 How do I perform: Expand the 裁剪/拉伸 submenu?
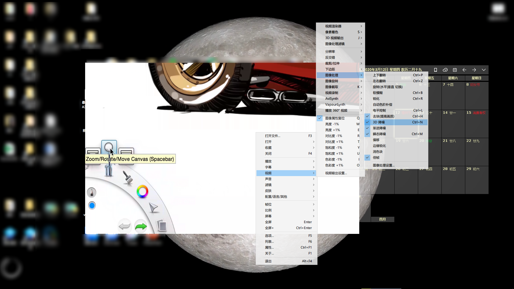(340, 63)
